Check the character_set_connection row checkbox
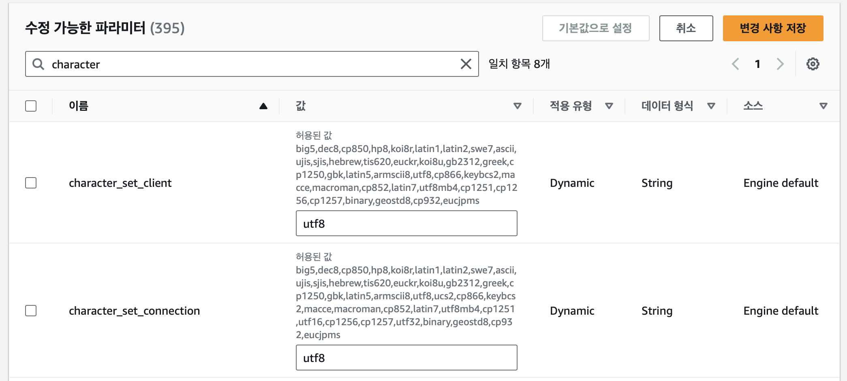This screenshot has height=381, width=847. (31, 311)
